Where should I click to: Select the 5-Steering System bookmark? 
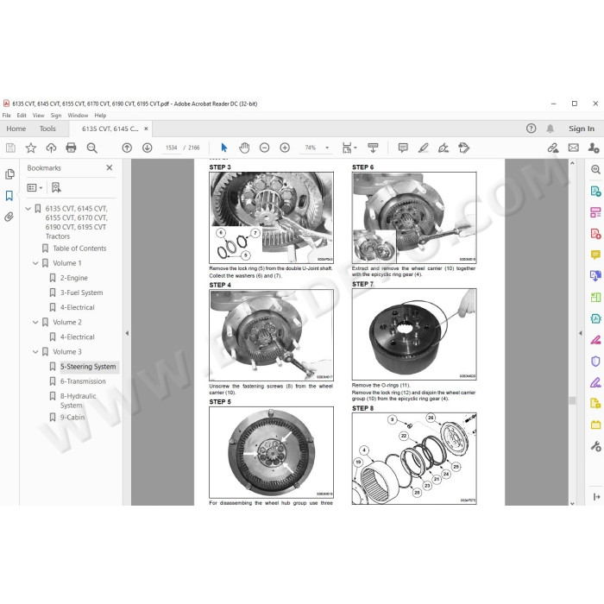coord(88,367)
